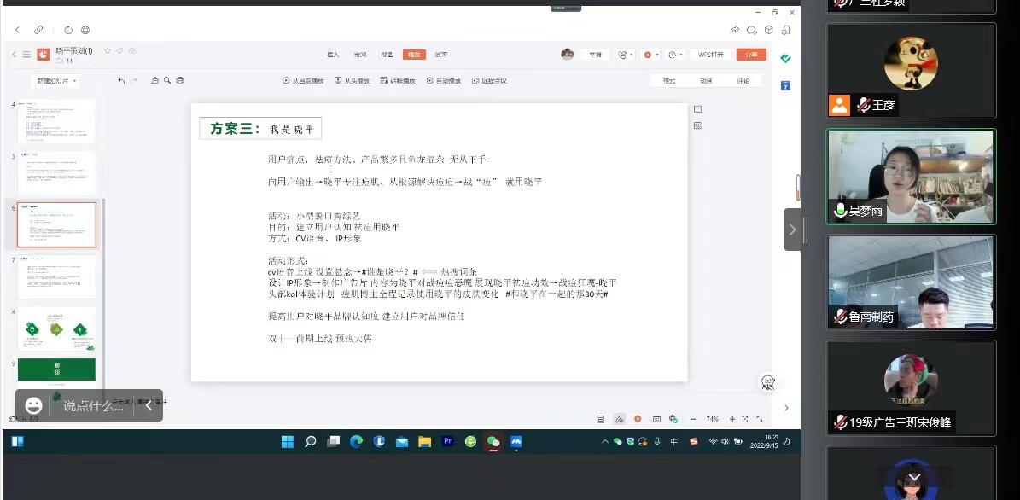Screen dimensions: 1020x500
Task: Select the highlighted 播放 tab
Action: 414,55
